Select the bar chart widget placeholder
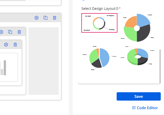 8,67
